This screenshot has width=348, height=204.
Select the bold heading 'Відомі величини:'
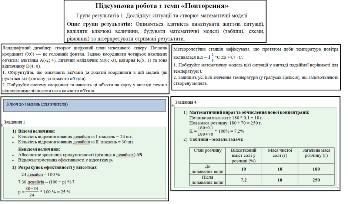click(37, 131)
